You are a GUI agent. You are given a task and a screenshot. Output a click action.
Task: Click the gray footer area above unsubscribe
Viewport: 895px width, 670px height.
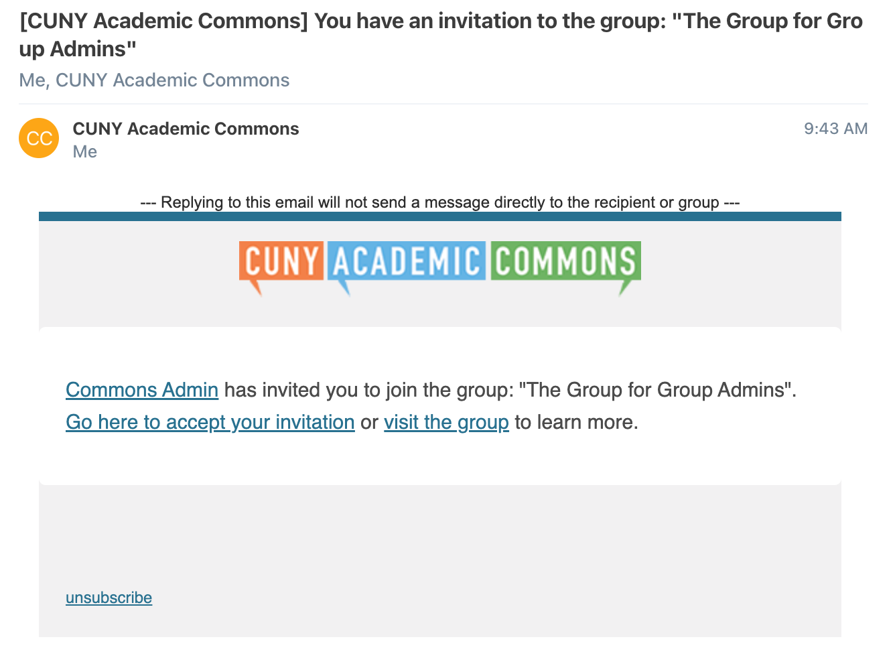440,536
